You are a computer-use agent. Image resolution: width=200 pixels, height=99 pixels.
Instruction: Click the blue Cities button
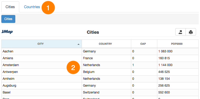(x=8, y=19)
